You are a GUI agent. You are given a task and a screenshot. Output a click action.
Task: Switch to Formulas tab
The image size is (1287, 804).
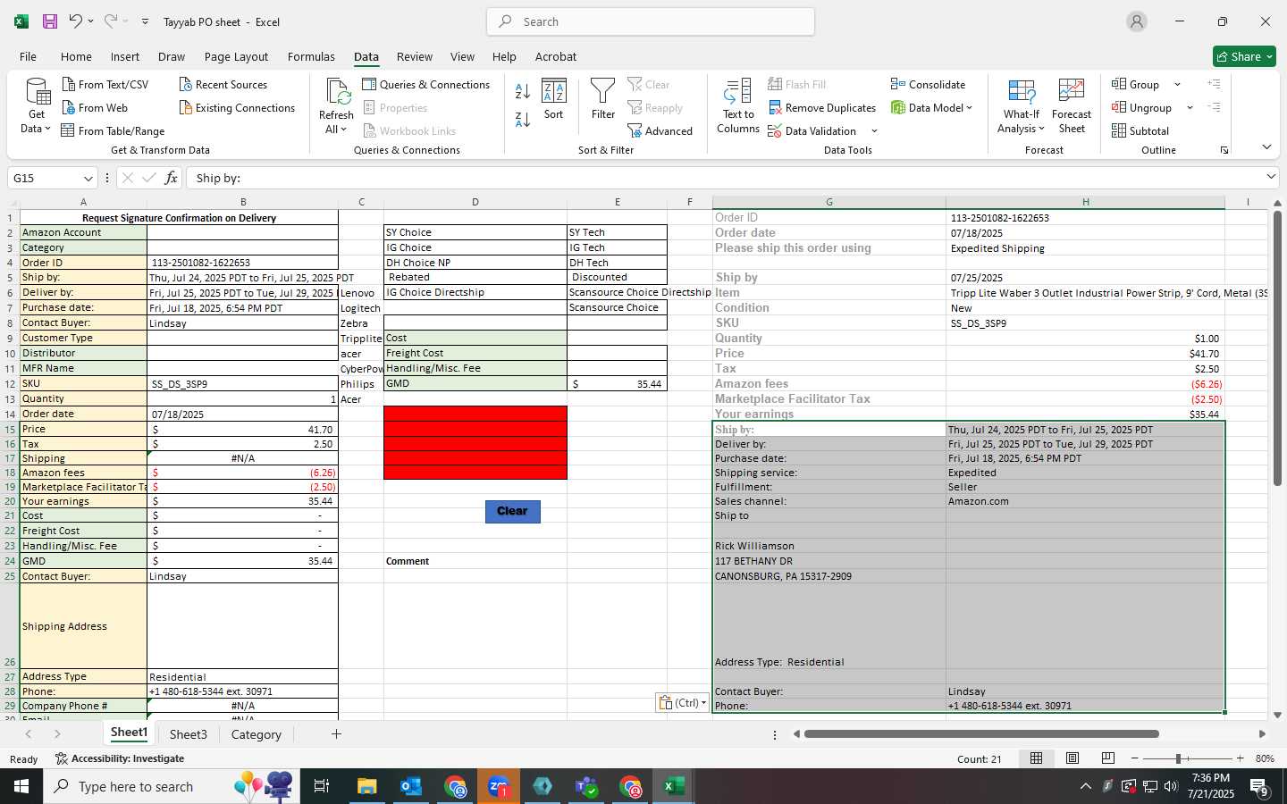pyautogui.click(x=311, y=56)
